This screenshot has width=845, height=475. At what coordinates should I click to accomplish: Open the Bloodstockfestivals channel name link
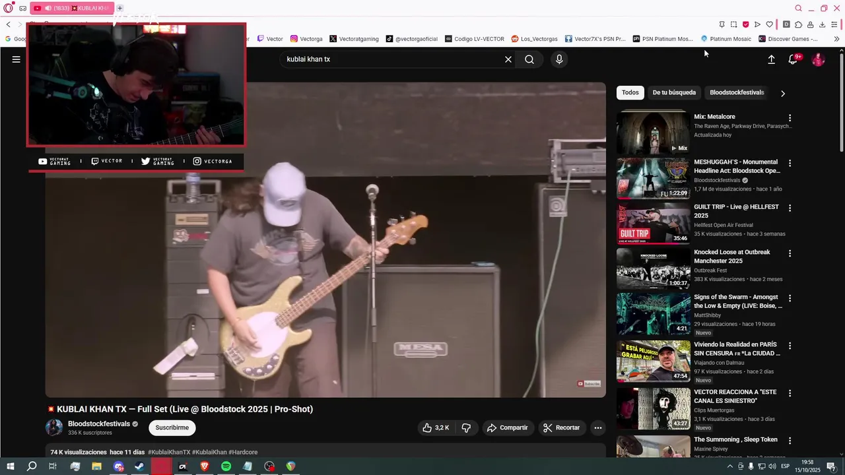(99, 424)
